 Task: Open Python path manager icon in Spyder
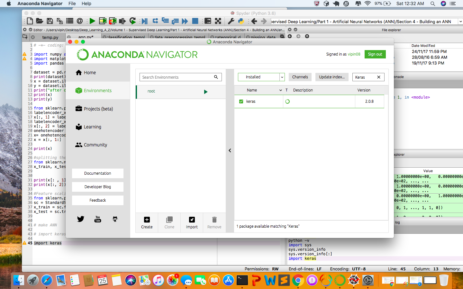241,21
